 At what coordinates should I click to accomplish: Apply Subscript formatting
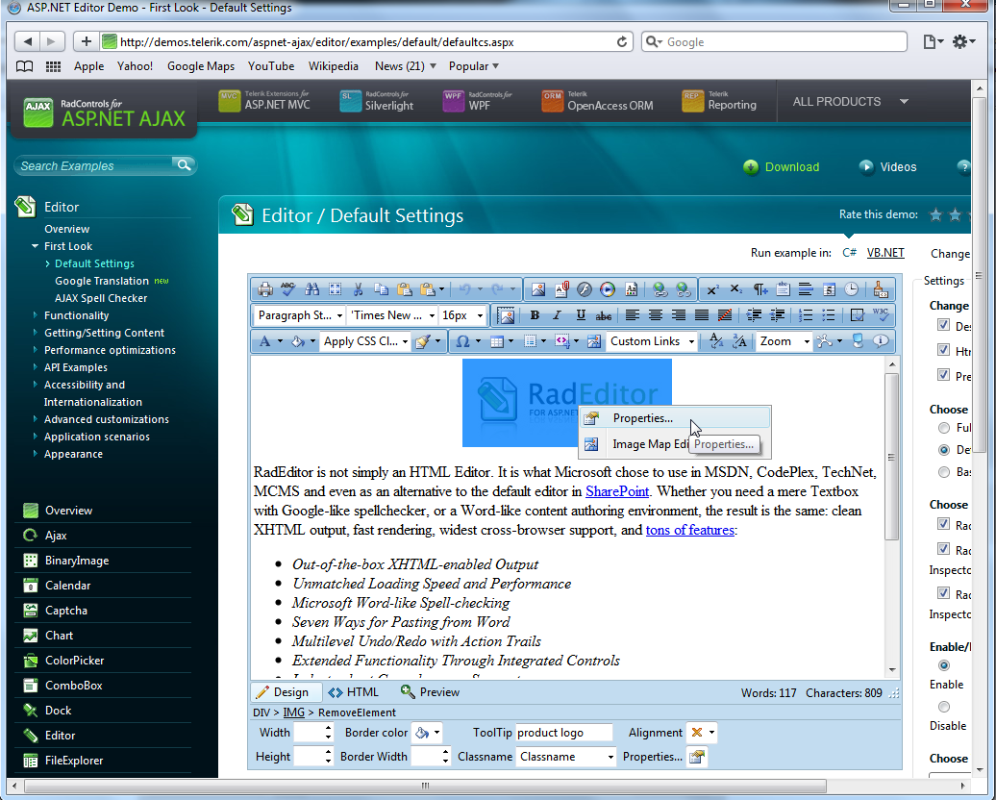point(735,289)
